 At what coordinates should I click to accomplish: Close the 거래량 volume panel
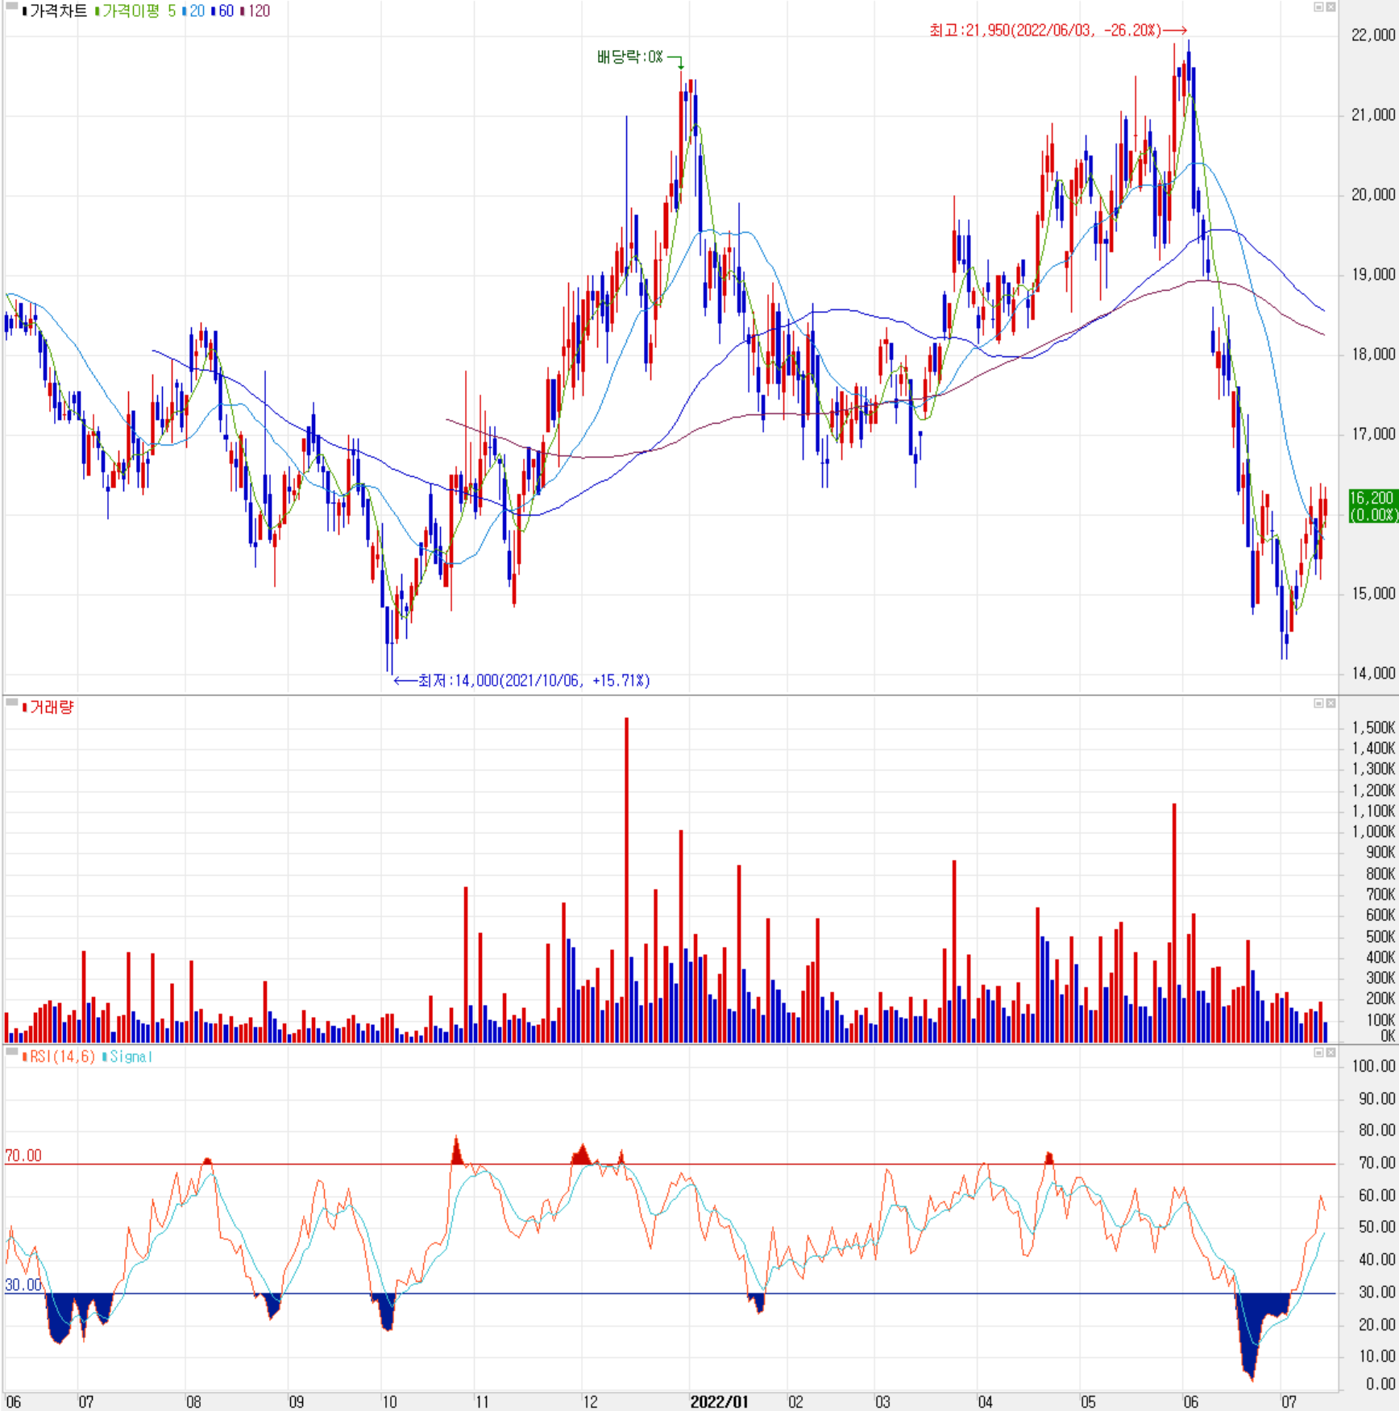pyautogui.click(x=1331, y=703)
